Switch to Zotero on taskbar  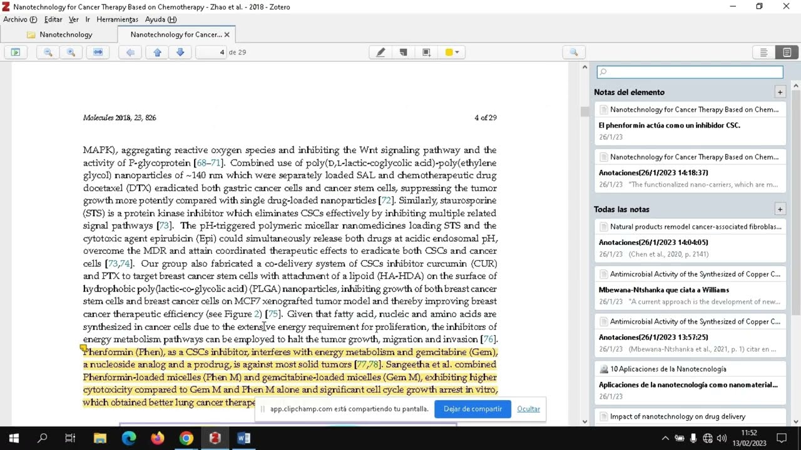(215, 438)
